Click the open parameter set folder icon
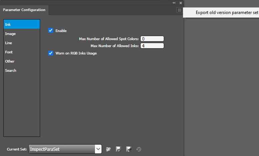This screenshot has height=156, width=259. pos(108,149)
